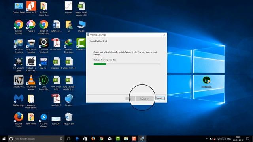Click the 'Type here to search' box
Screen dimensions: 253x142
tap(36, 138)
